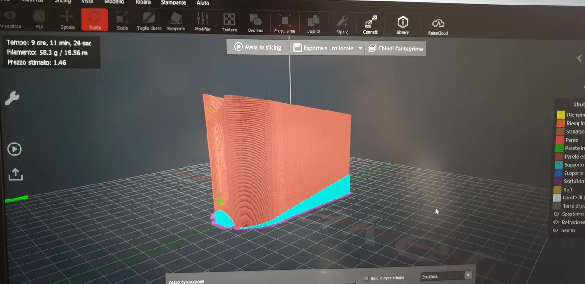Click the Texture checkerboard tool
The image size is (585, 284).
click(x=229, y=22)
